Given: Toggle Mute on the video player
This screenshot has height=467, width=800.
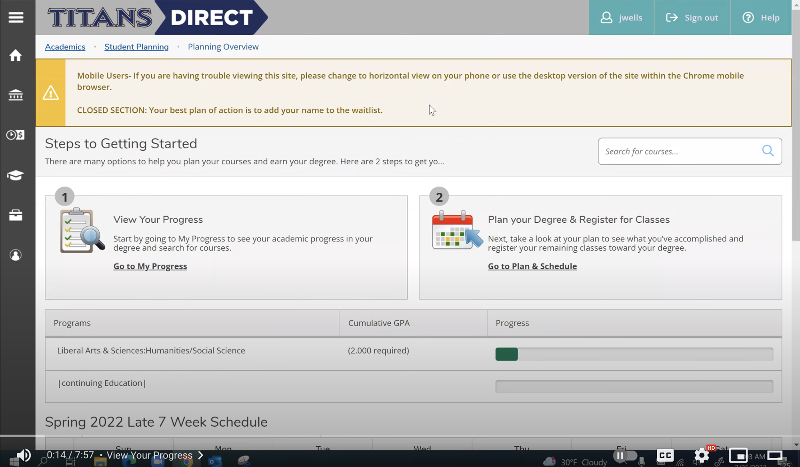Looking at the screenshot, I should [22, 455].
